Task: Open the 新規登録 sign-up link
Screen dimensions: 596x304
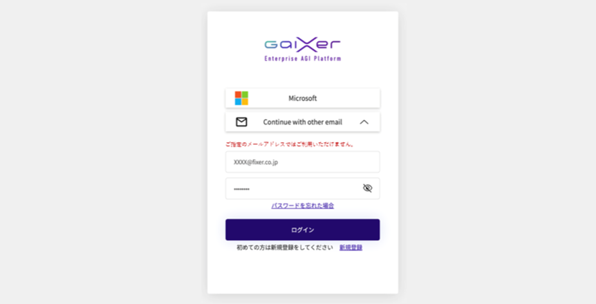Action: click(x=351, y=248)
